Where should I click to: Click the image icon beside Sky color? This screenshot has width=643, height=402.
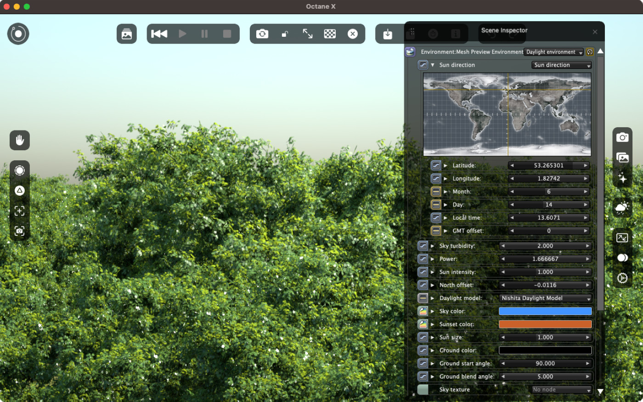coord(423,311)
